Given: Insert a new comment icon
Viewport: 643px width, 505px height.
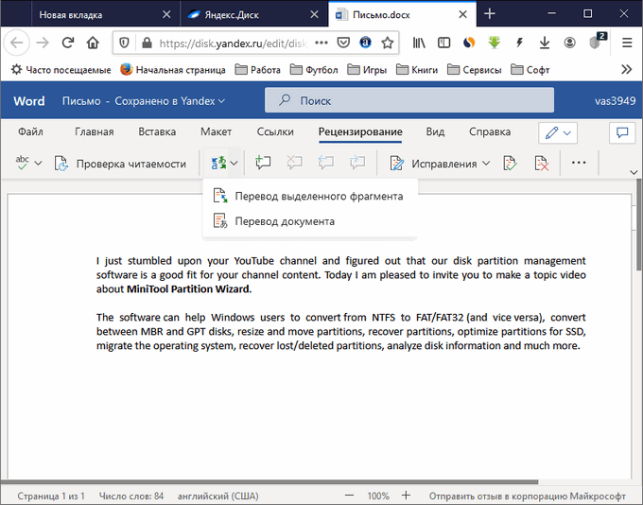Looking at the screenshot, I should click(263, 163).
